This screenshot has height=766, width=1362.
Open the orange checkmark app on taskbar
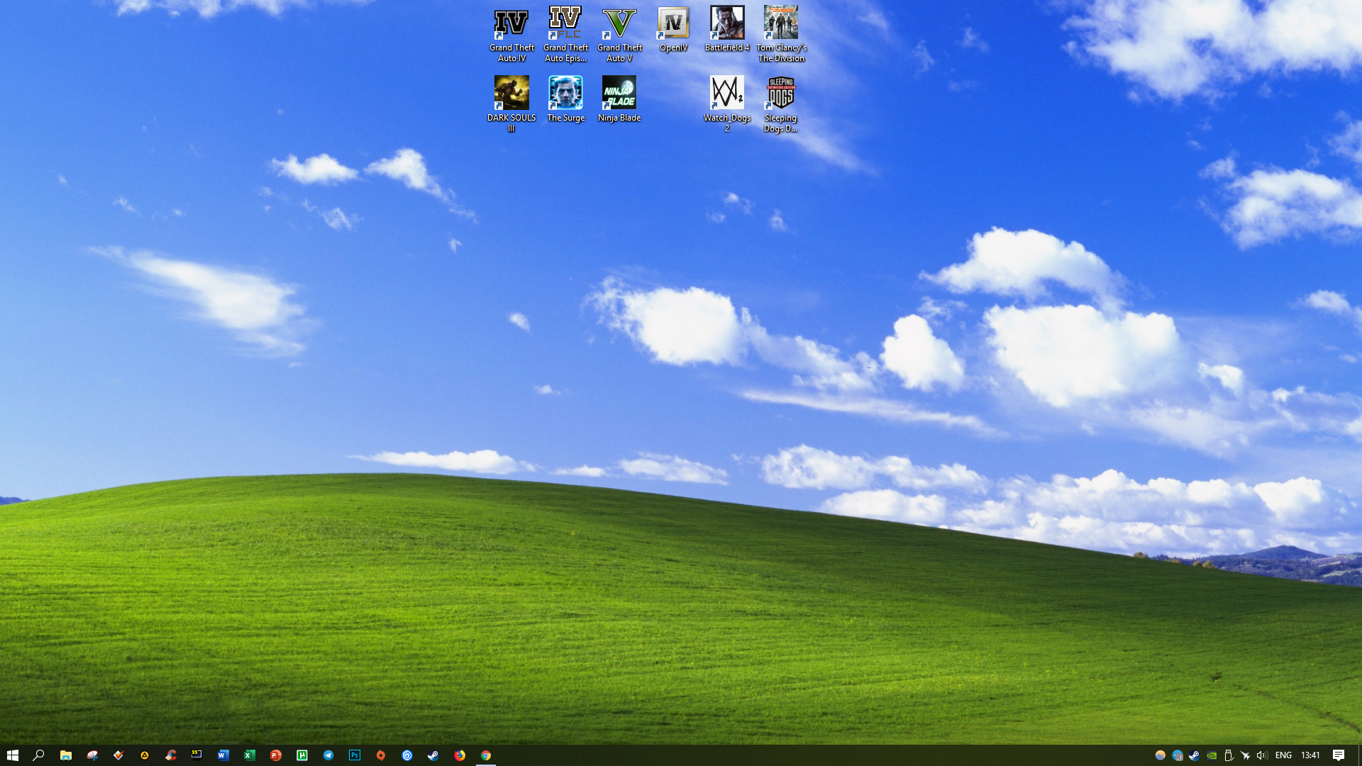pos(118,755)
